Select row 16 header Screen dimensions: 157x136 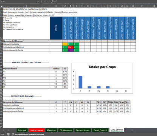[1, 72]
